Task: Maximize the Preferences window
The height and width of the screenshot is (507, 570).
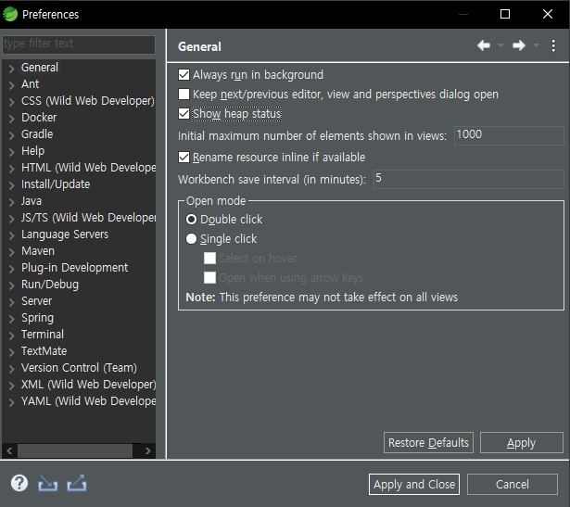Action: coord(505,14)
